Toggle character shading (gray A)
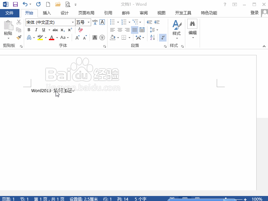Screen dimensions: 268x201 point(95,38)
